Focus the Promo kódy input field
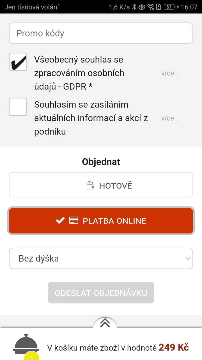The width and height of the screenshot is (202, 360). pos(101,33)
